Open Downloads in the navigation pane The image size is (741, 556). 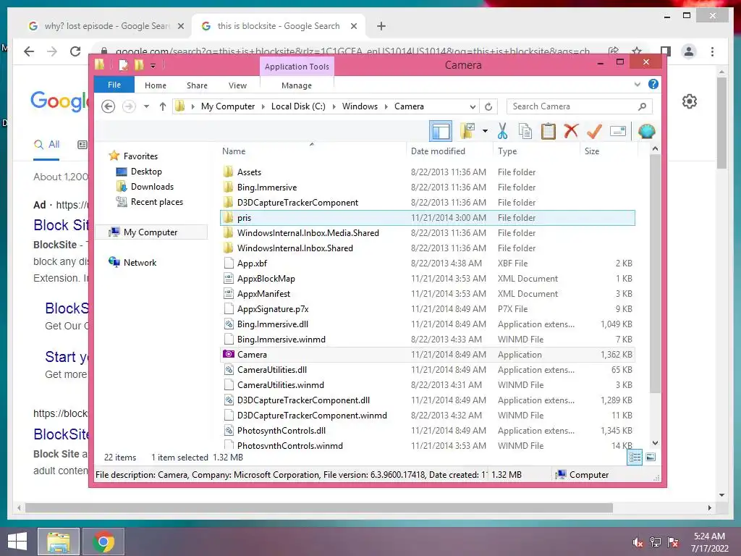tap(152, 186)
